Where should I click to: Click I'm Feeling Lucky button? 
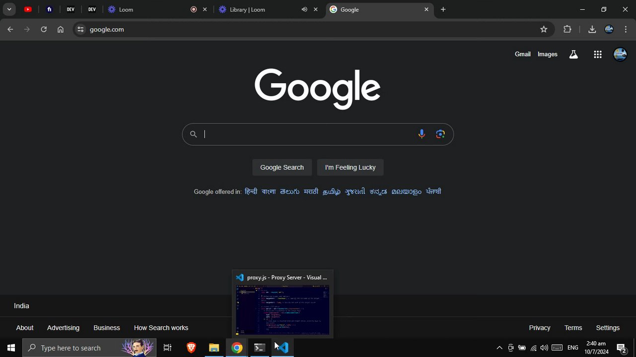pos(350,167)
